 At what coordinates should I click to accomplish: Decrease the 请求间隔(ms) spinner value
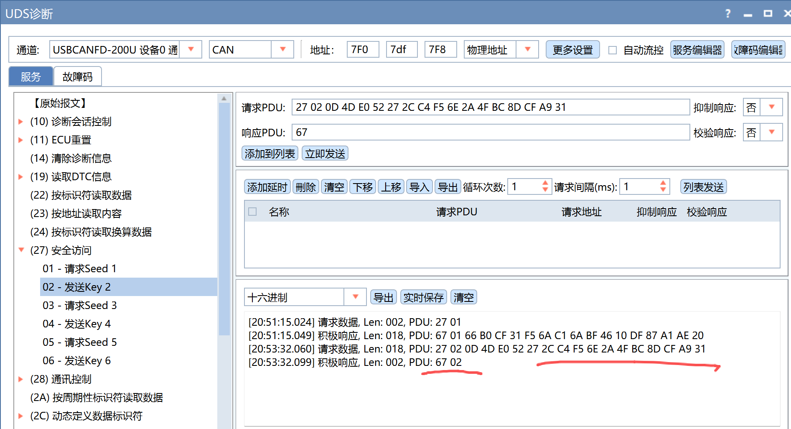(x=663, y=190)
